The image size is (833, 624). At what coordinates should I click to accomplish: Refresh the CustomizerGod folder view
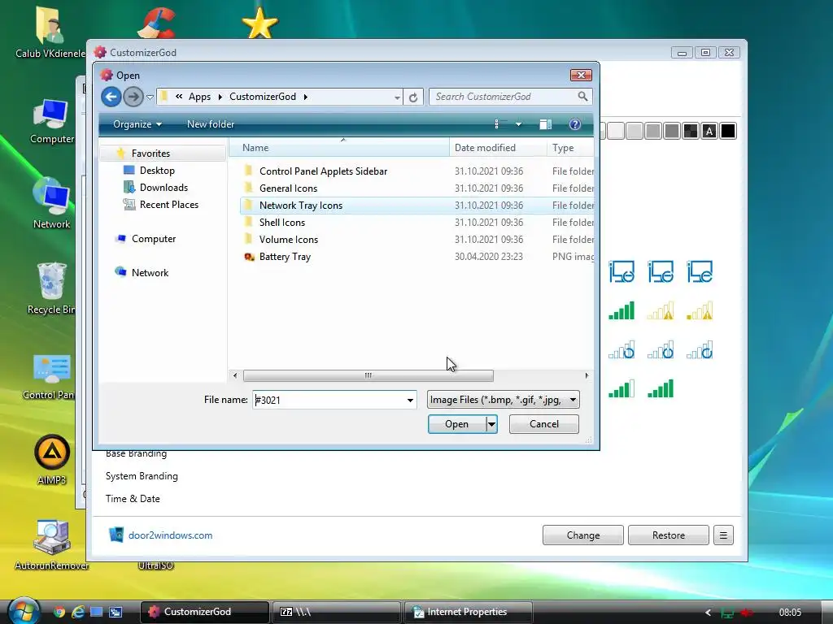[x=412, y=97]
